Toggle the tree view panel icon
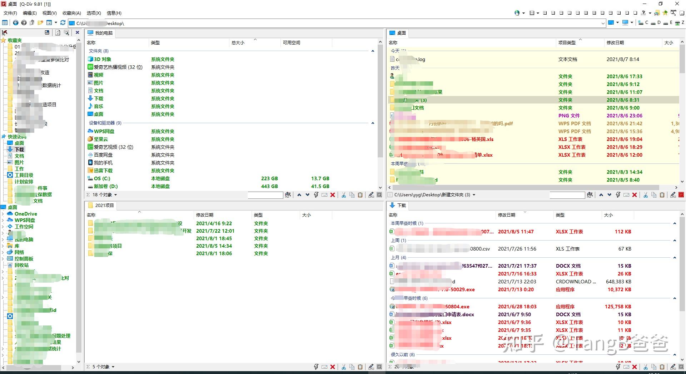 (5, 23)
